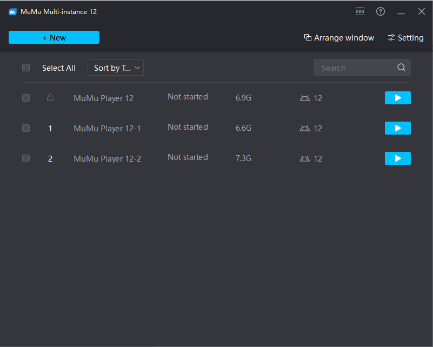This screenshot has height=347, width=433.
Task: Start the MuMu Player 12-1 instance
Action: click(398, 128)
